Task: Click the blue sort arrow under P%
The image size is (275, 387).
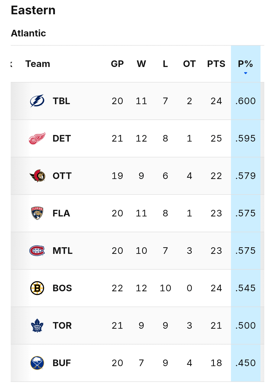Action: point(245,73)
